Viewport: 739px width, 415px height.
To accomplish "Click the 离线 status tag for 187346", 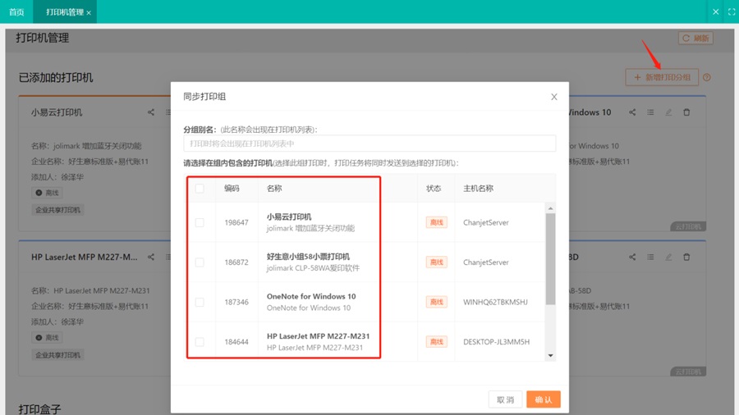I will coord(437,302).
